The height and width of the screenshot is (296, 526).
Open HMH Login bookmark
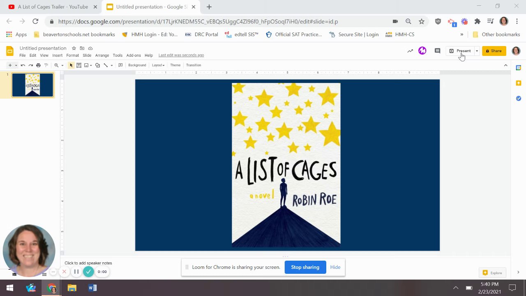(x=150, y=35)
